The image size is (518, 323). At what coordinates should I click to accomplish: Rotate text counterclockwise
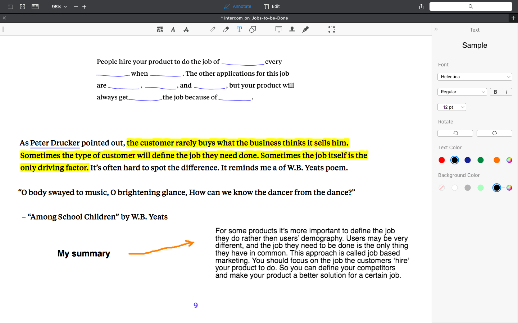(x=455, y=133)
